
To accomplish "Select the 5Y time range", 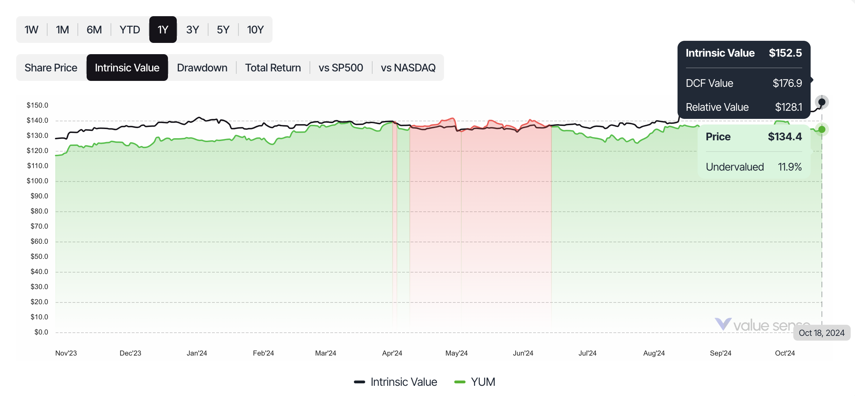I will (x=223, y=30).
